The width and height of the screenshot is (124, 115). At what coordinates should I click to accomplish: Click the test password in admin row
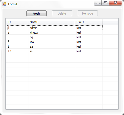(79, 28)
